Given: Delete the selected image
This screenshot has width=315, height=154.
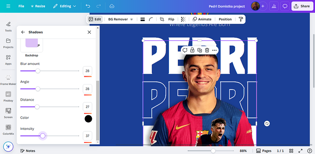Looking at the screenshot, I should 207,50.
